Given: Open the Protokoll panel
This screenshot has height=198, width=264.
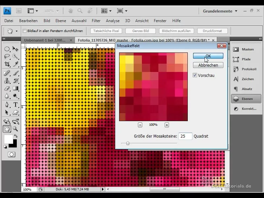Looking at the screenshot, I should (245, 69).
